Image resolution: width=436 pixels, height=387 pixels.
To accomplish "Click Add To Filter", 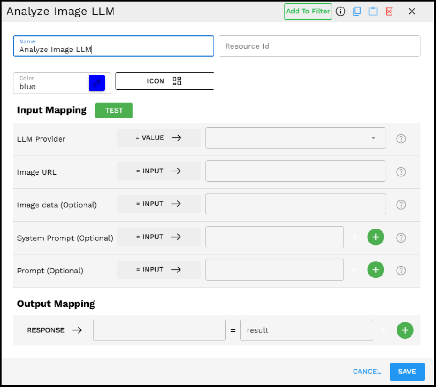I will pyautogui.click(x=308, y=11).
